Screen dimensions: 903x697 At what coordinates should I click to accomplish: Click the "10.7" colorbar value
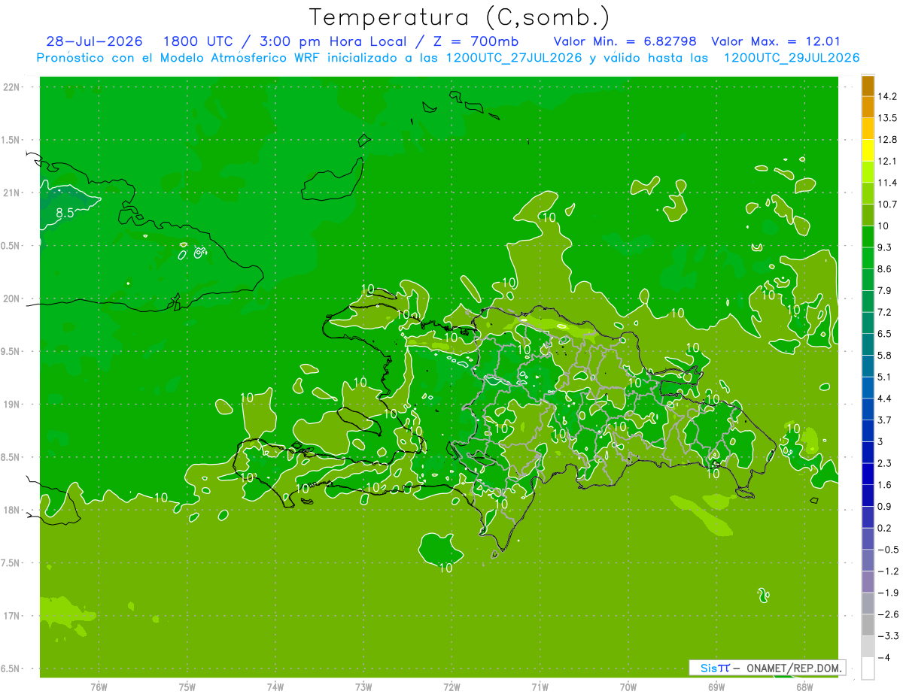coord(887,205)
